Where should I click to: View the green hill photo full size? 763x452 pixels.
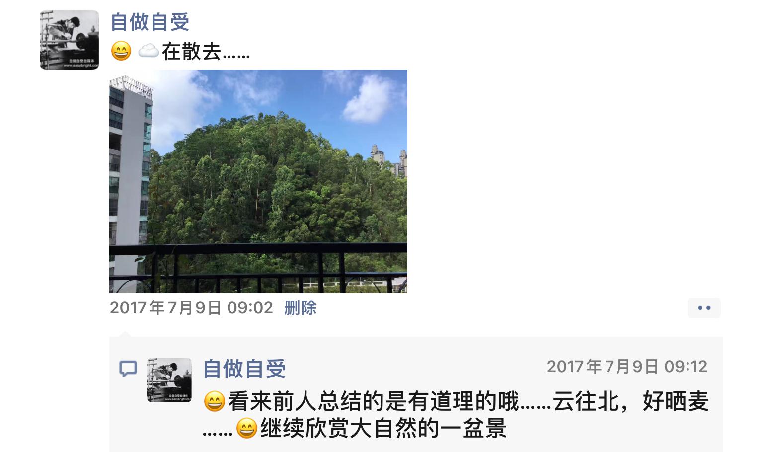coord(258,181)
